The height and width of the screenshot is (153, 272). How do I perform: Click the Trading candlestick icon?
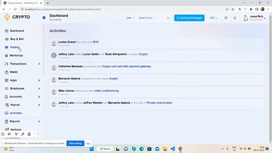(6, 47)
